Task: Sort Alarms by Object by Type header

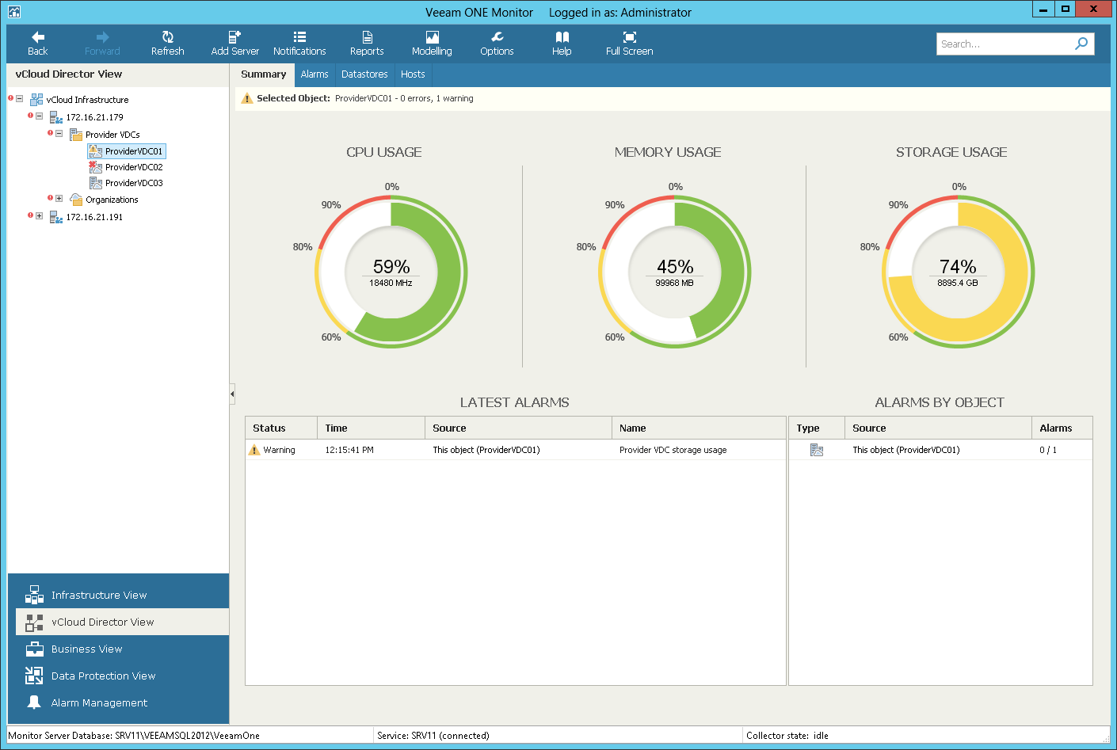Action: point(817,428)
